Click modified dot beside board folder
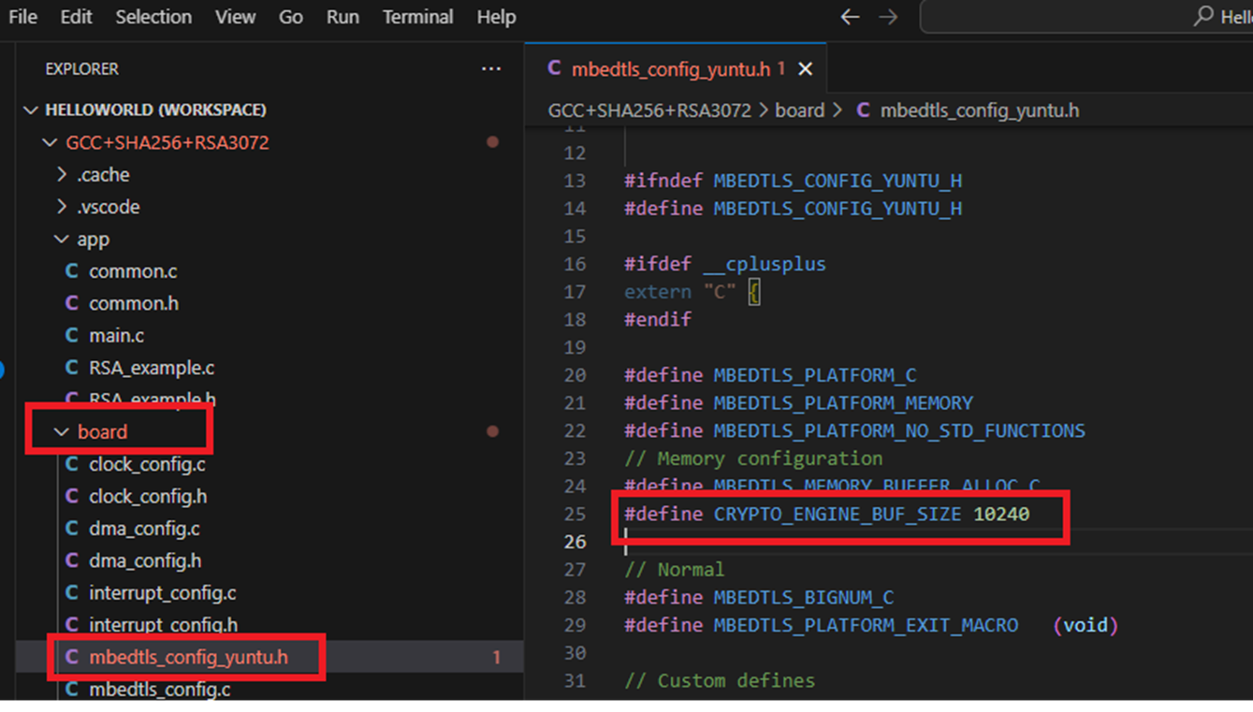The image size is (1253, 712). click(492, 432)
